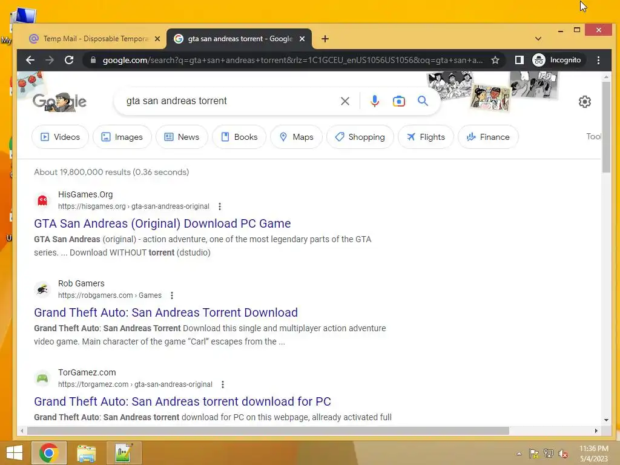620x465 pixels.
Task: Open the Windows Start button
Action: (15, 453)
